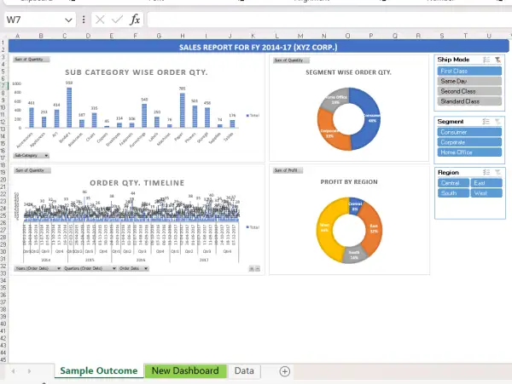Toggle multi-select on Region slicer

click(x=486, y=172)
